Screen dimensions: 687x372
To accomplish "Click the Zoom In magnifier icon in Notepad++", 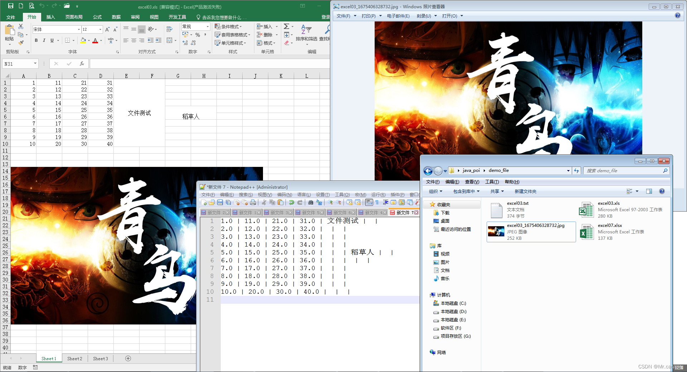I will pos(330,202).
